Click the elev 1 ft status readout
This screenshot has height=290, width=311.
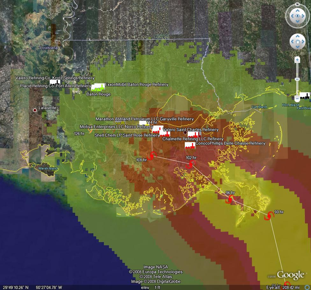[x=150, y=287]
